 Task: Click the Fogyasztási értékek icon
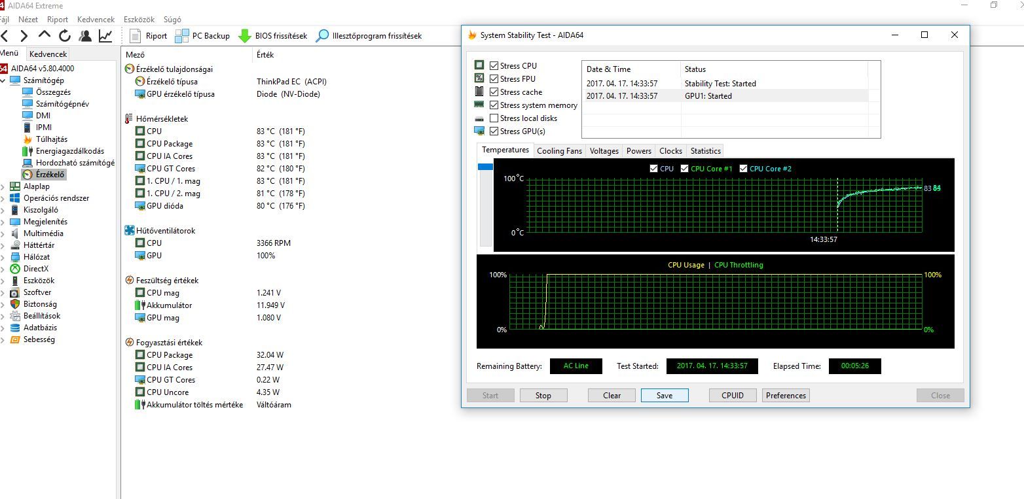pyautogui.click(x=129, y=343)
